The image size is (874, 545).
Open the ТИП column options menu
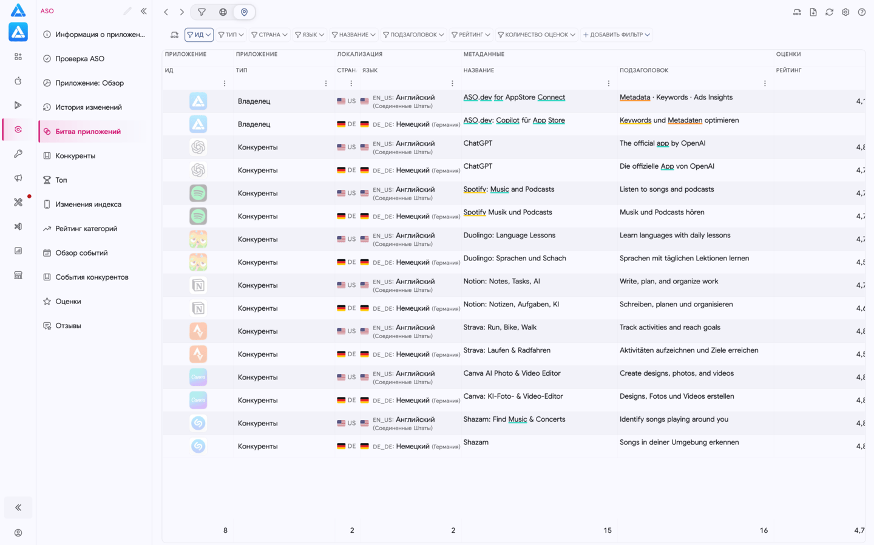(x=326, y=84)
